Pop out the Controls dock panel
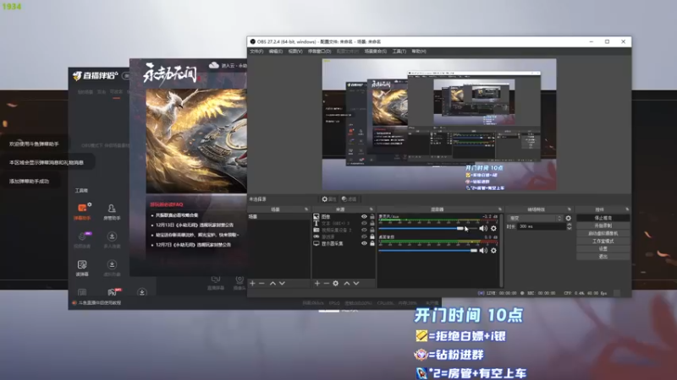Screen dimensions: 677x380 (627, 209)
